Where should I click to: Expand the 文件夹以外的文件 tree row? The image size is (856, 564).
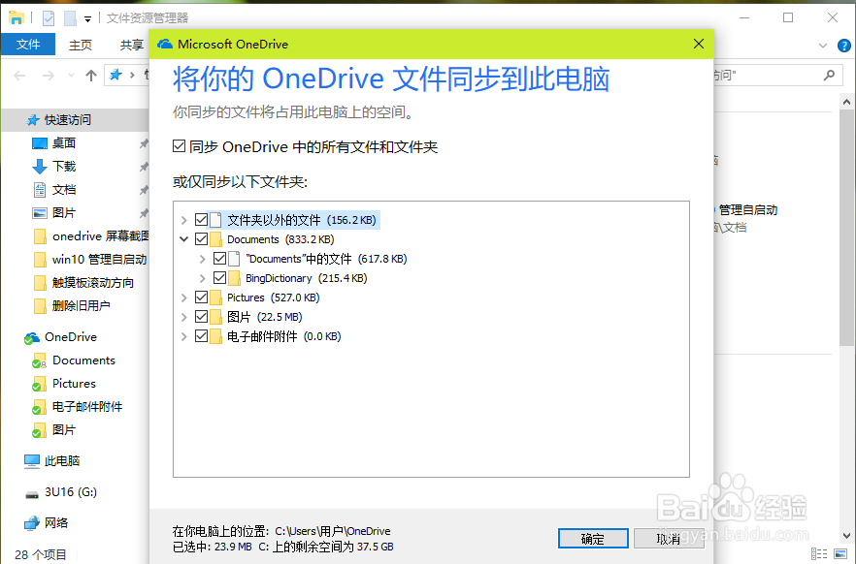click(x=184, y=220)
